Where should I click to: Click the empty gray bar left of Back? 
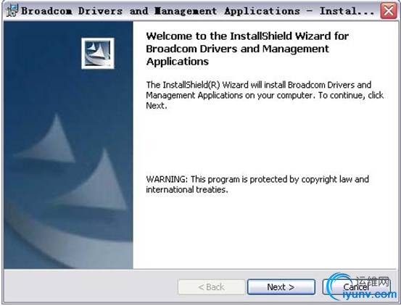[x=91, y=286]
